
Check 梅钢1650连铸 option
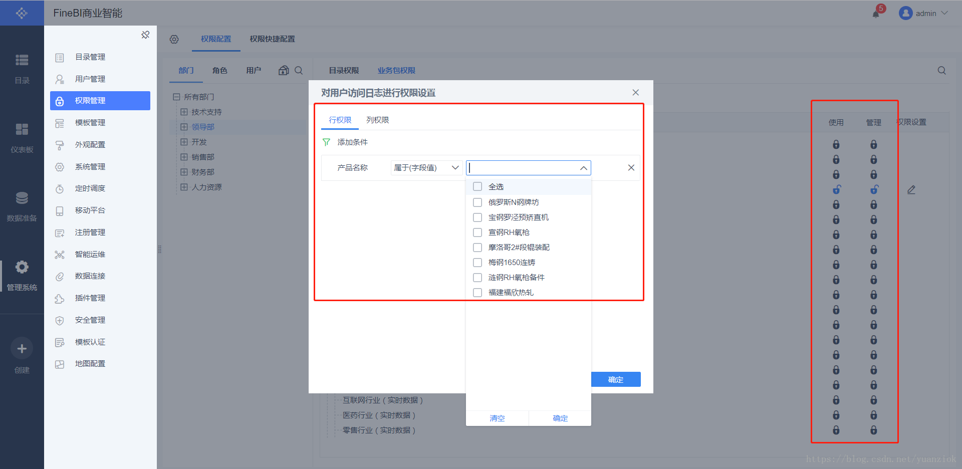tap(477, 263)
